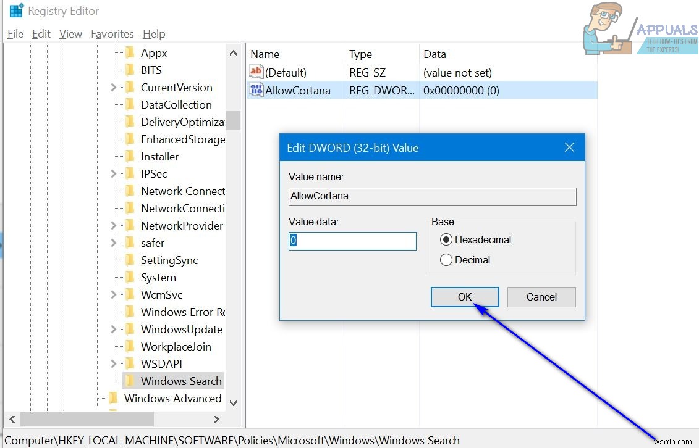Click the Windows Search folder icon

130,381
